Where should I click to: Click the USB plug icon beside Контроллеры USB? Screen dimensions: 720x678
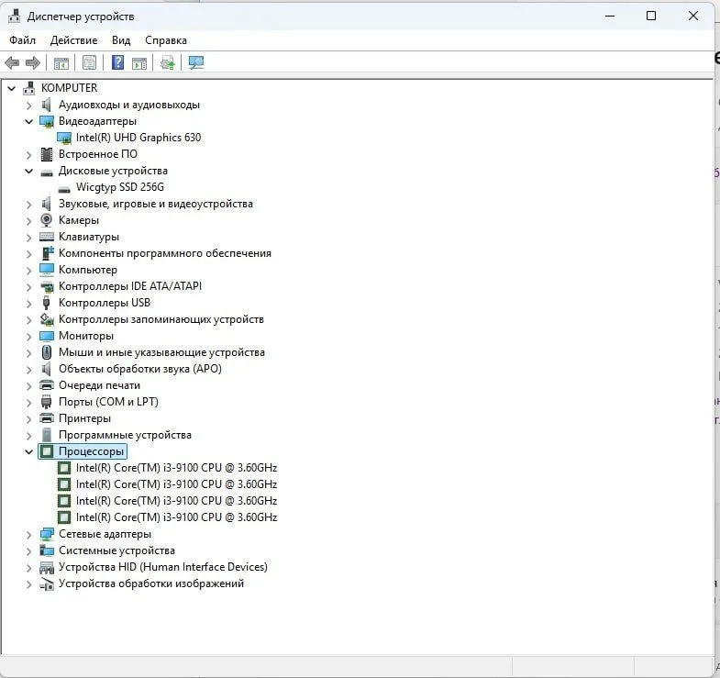coord(46,303)
